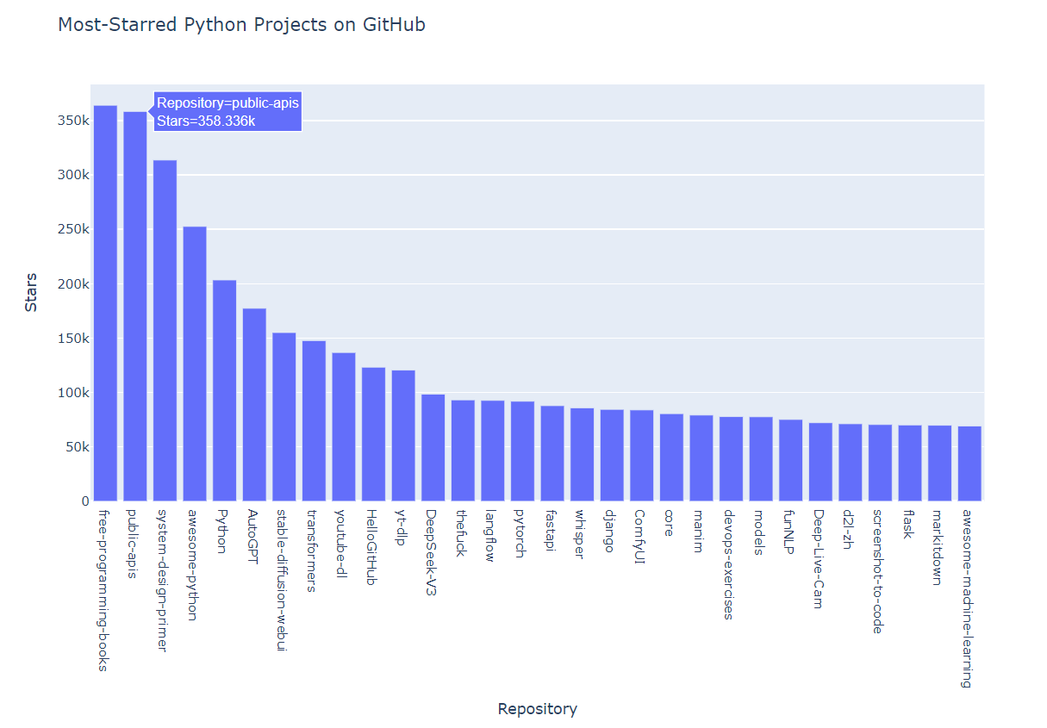Click the 350k y-axis tick label
Screen dimensions: 1047x728
(73, 121)
